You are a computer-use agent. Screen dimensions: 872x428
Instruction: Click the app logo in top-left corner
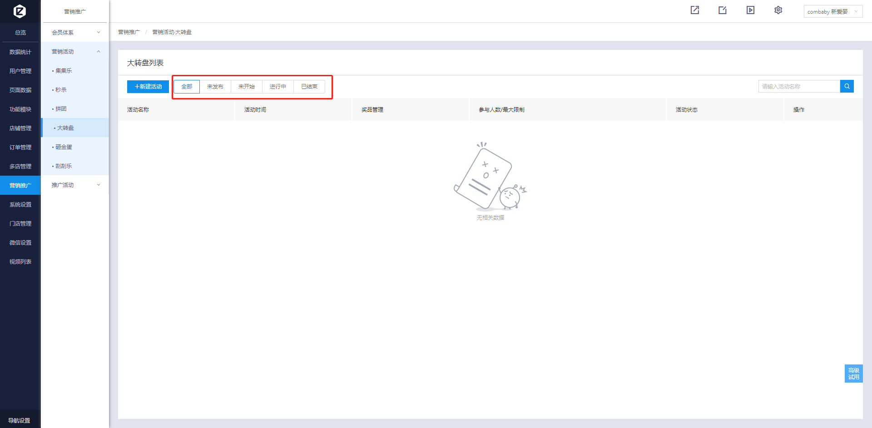20,11
